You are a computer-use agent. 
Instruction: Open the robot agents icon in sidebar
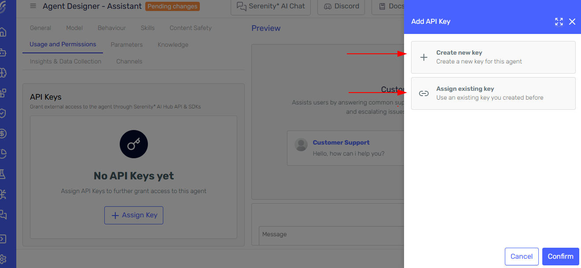(x=3, y=52)
